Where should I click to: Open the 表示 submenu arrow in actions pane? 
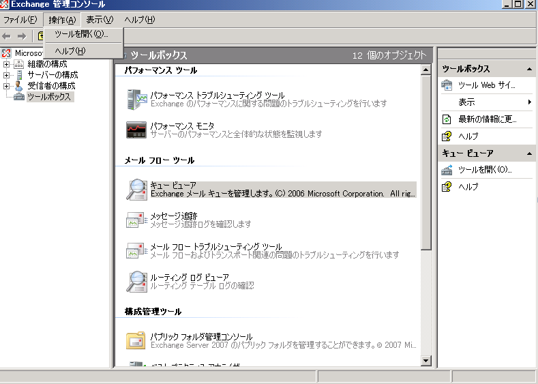(530, 102)
